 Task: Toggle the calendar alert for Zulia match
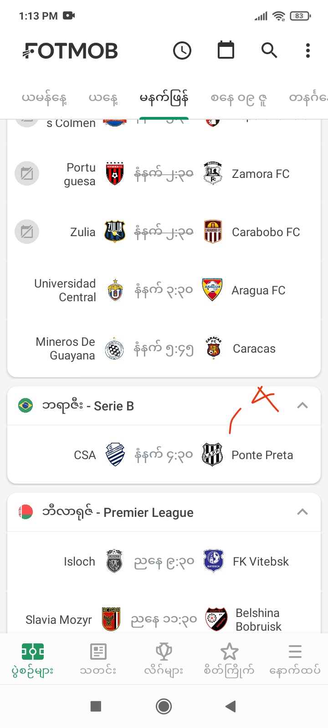(27, 232)
